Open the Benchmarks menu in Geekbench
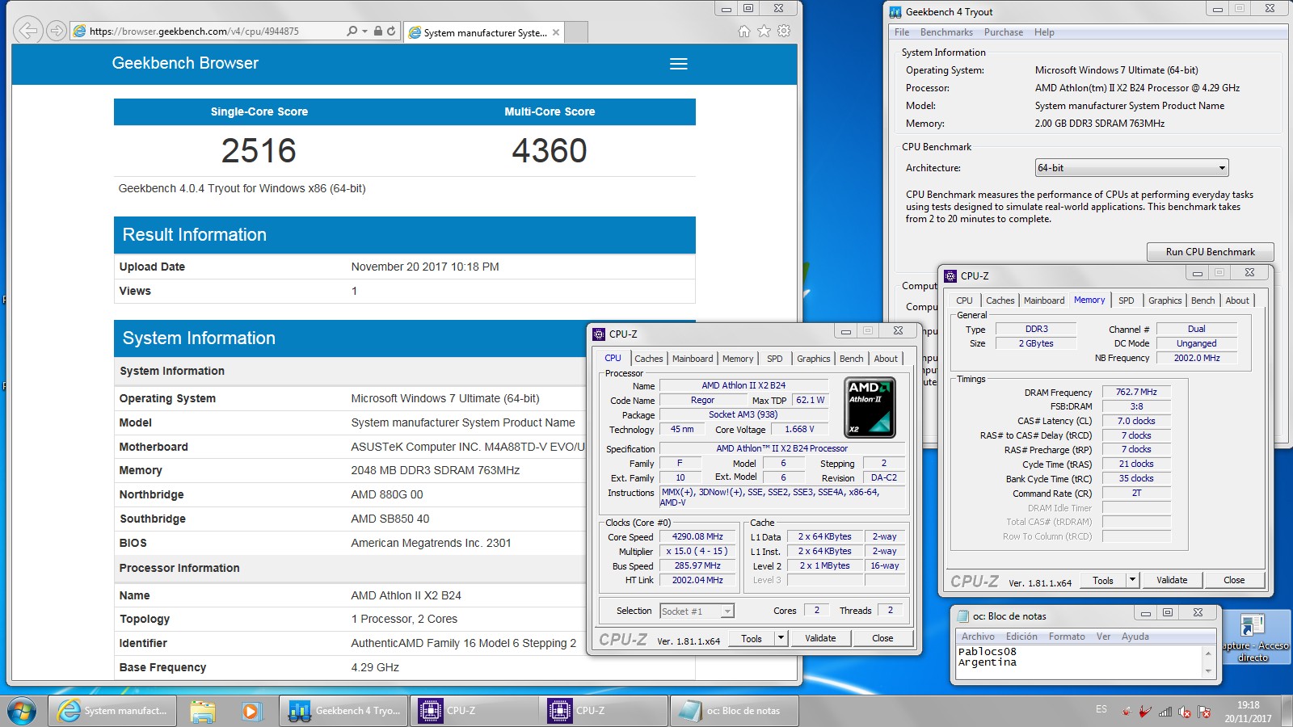Screen dimensions: 1293x727 (x=946, y=32)
